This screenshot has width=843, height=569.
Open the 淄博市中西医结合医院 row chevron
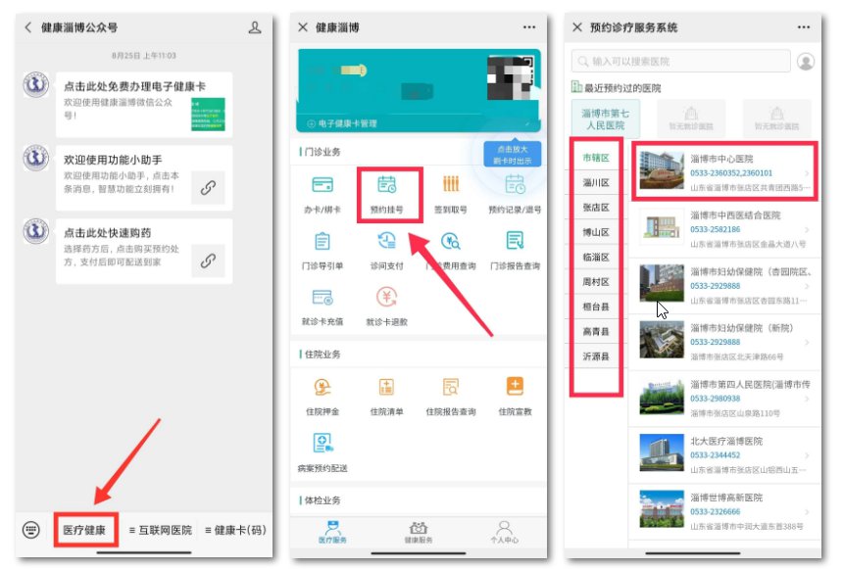coord(807,229)
